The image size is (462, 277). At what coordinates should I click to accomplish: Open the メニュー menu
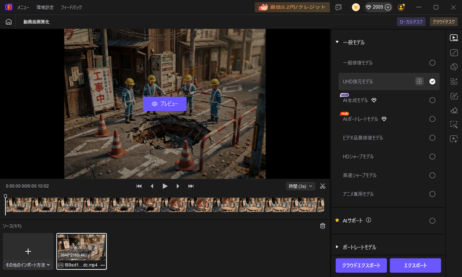(23, 7)
